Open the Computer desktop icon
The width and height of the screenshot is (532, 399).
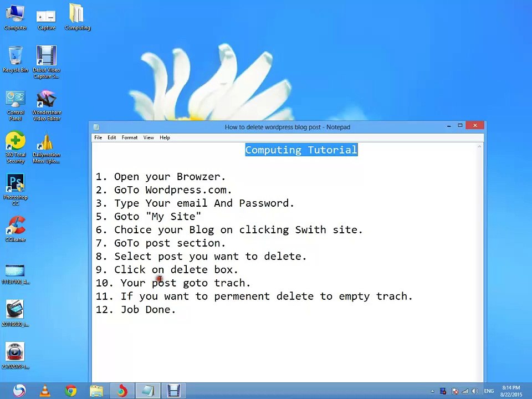coord(16,17)
